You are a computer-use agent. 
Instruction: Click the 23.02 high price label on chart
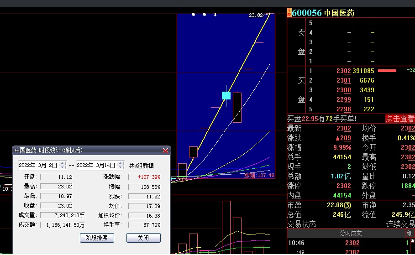point(256,15)
